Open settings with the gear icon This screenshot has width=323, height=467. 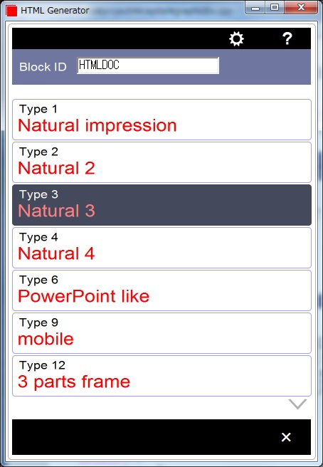click(x=236, y=38)
